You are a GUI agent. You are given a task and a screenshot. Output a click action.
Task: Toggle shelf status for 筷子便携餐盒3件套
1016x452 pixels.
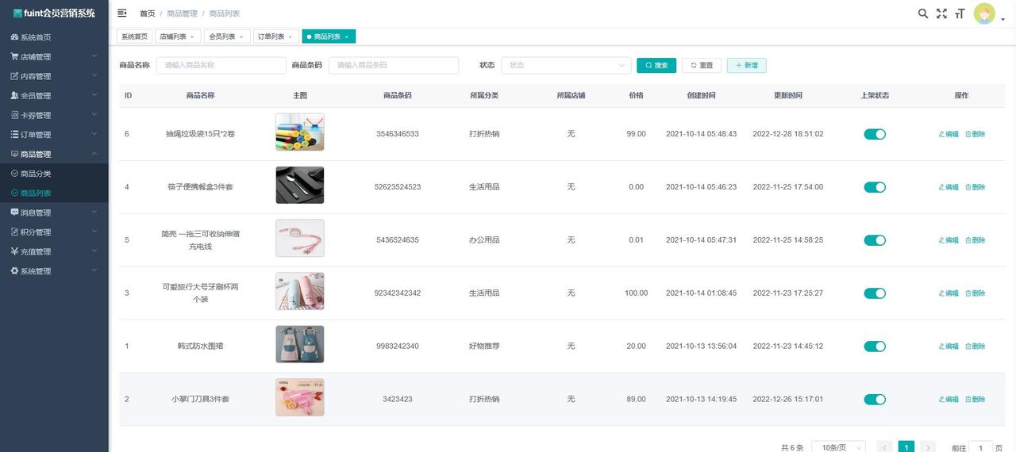[875, 187]
